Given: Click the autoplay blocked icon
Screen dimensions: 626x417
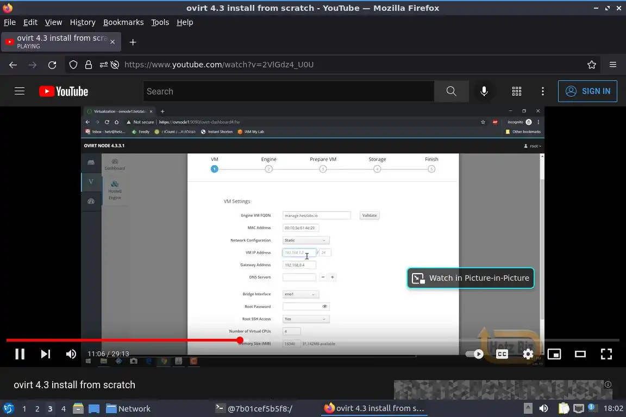Looking at the screenshot, I should click(115, 65).
